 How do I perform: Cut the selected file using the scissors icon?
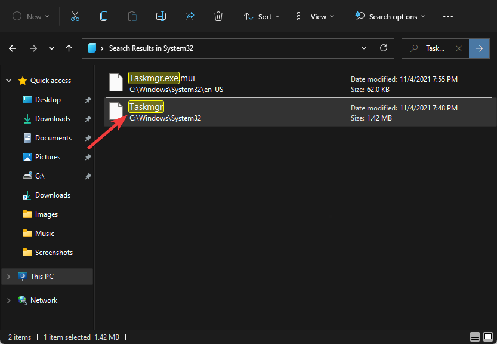click(x=75, y=16)
